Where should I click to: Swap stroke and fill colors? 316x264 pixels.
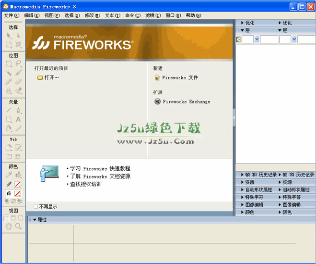pos(20,201)
